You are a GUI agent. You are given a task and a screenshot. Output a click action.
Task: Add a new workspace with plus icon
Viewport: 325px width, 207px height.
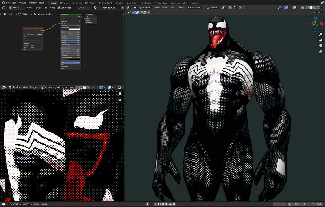tap(203, 3)
